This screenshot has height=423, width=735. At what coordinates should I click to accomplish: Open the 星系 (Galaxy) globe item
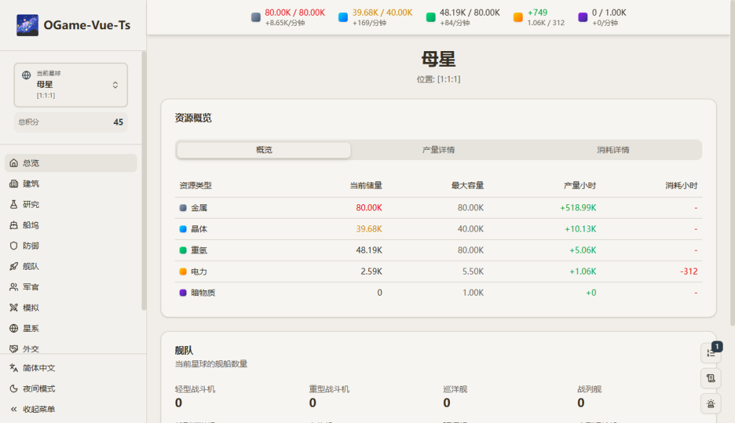click(x=14, y=328)
